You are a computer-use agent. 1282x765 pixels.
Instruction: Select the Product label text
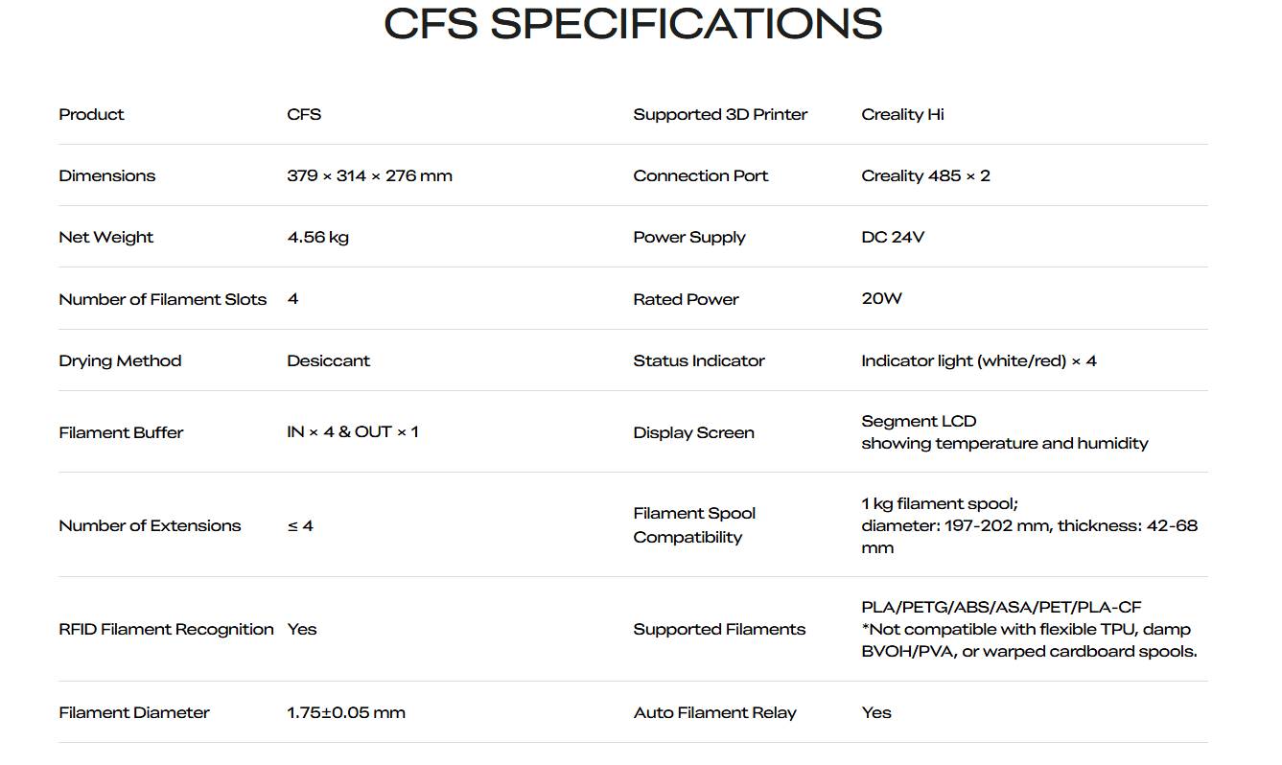91,114
